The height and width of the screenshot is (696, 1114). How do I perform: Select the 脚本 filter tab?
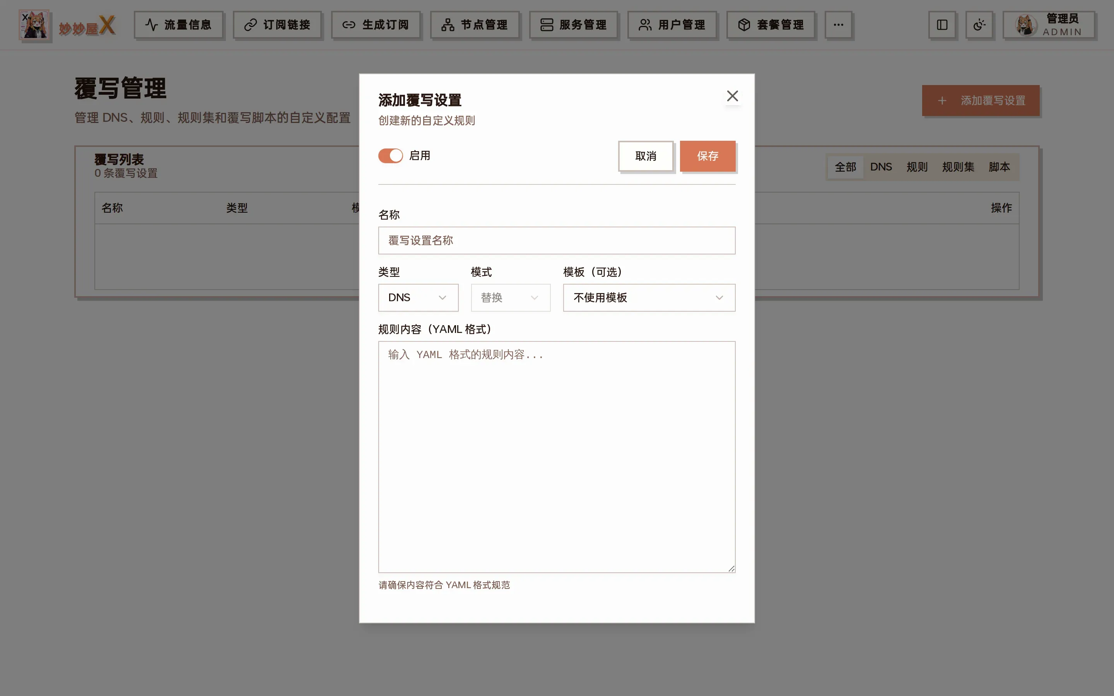(x=999, y=167)
